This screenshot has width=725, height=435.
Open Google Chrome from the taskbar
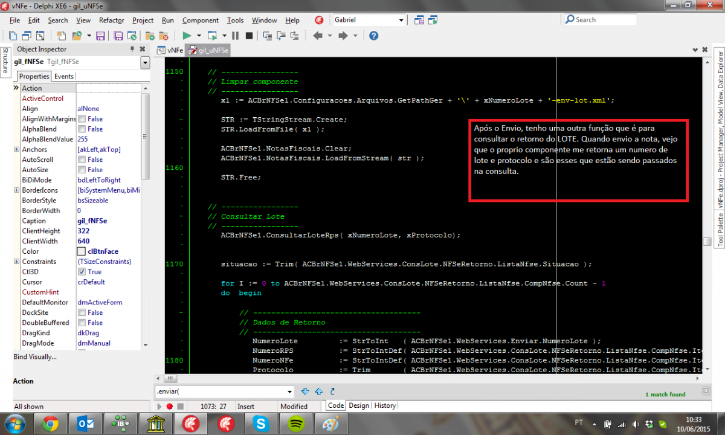pyautogui.click(x=50, y=423)
